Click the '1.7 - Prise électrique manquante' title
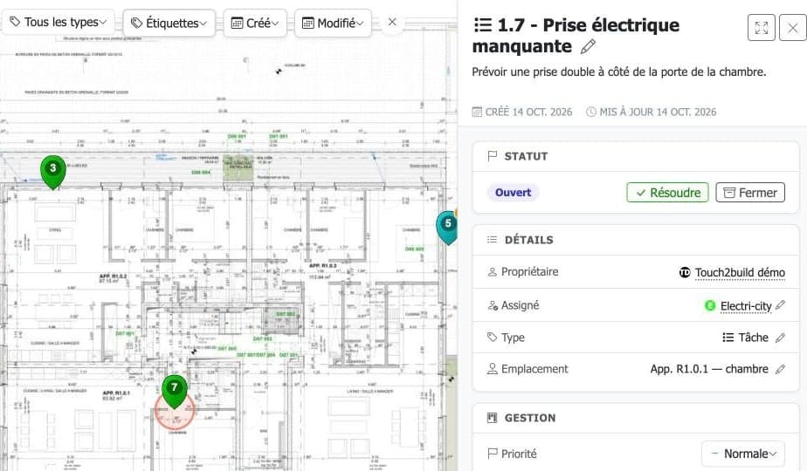Viewport: 807px width, 471px height. (576, 36)
